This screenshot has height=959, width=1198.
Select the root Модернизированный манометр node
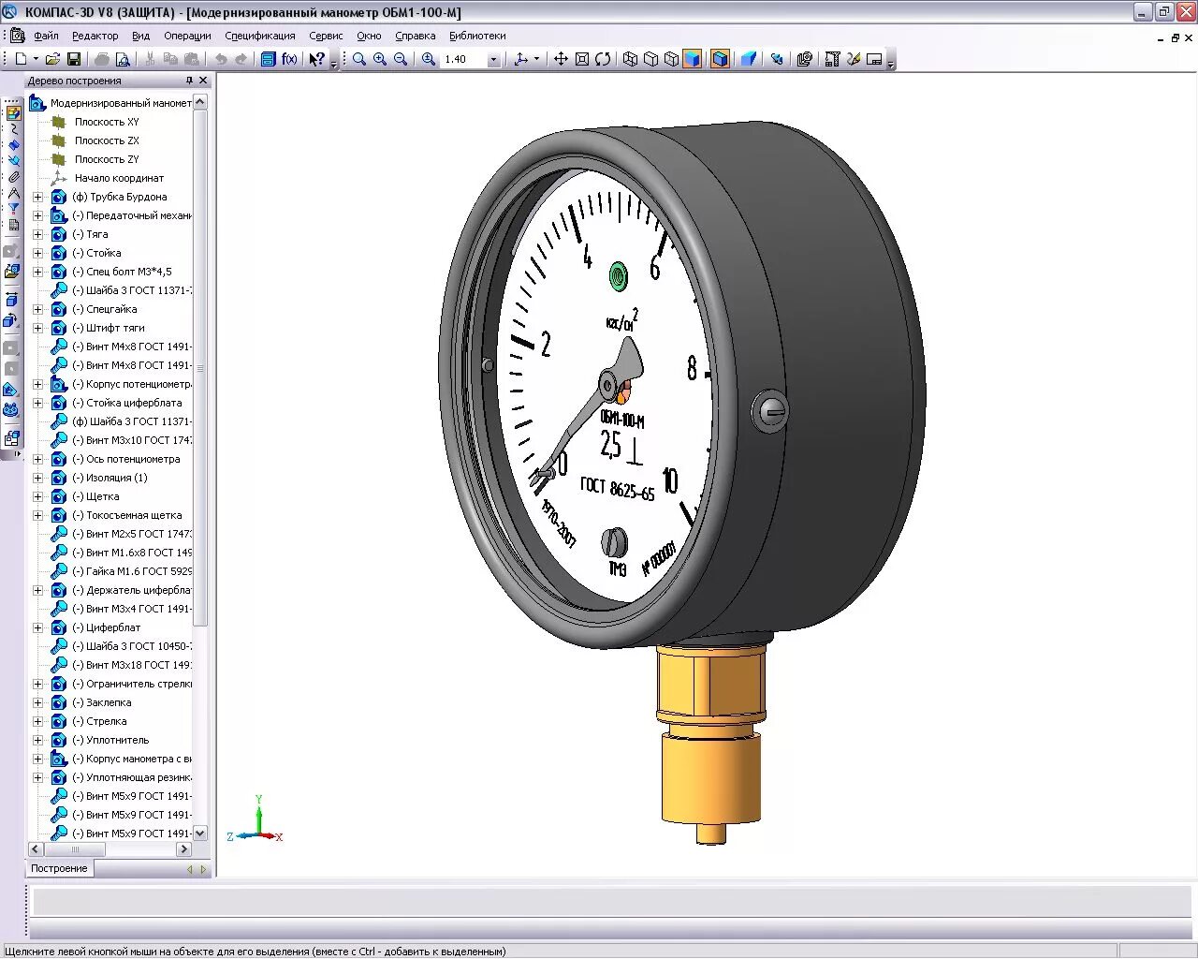pos(121,103)
